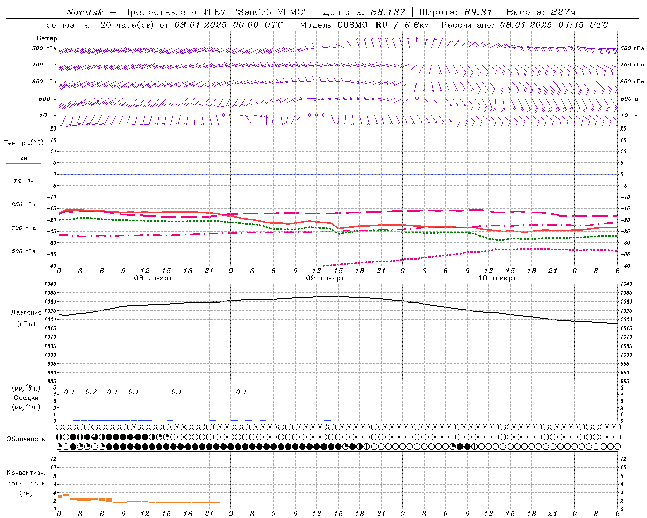Screen dimensions: 647x518
Task: Select the 'Конвективн.' convective cloudiness label
Action: pos(26,473)
